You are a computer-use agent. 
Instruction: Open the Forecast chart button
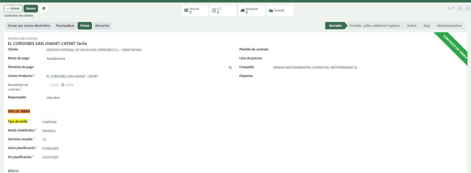coord(280,10)
